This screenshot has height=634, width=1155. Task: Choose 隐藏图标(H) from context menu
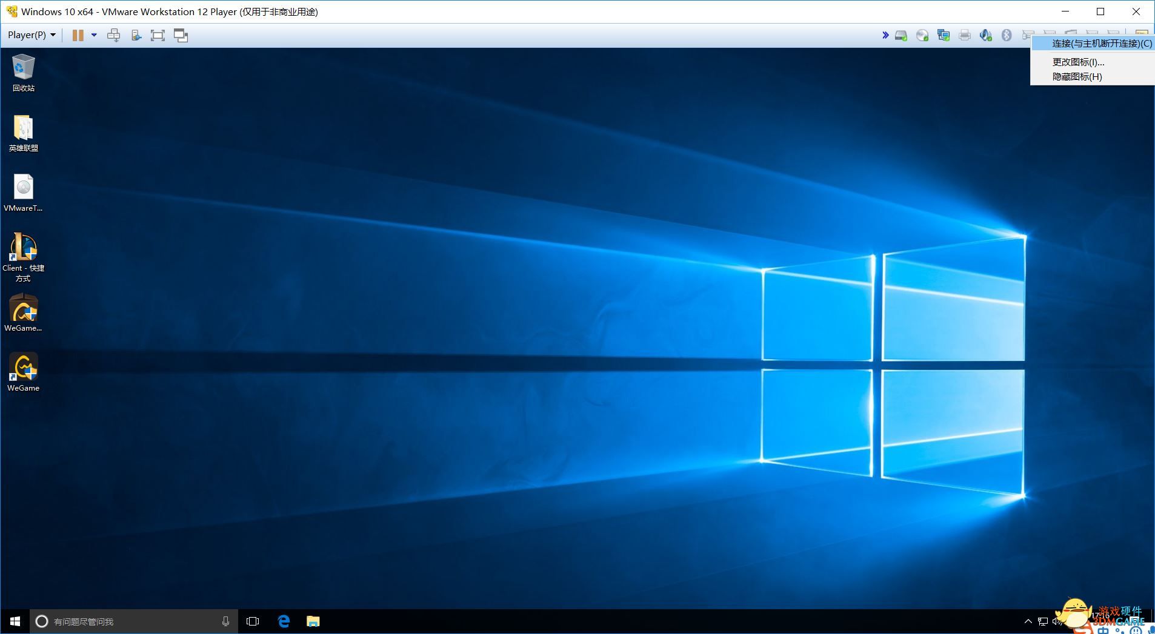point(1093,76)
